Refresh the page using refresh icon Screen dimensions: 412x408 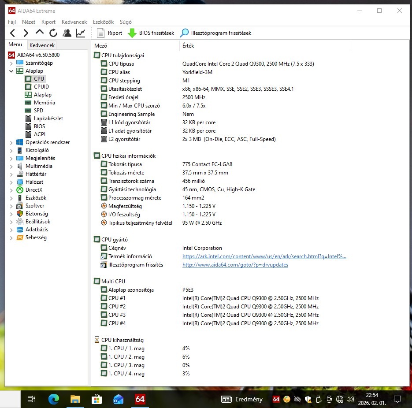point(53,33)
